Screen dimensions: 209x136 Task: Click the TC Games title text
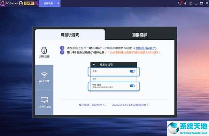coord(12,3)
